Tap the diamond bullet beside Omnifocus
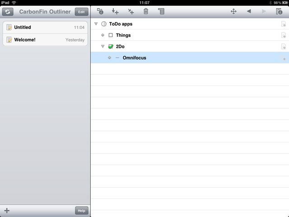Screen dimensions: 289x217 click(x=109, y=57)
